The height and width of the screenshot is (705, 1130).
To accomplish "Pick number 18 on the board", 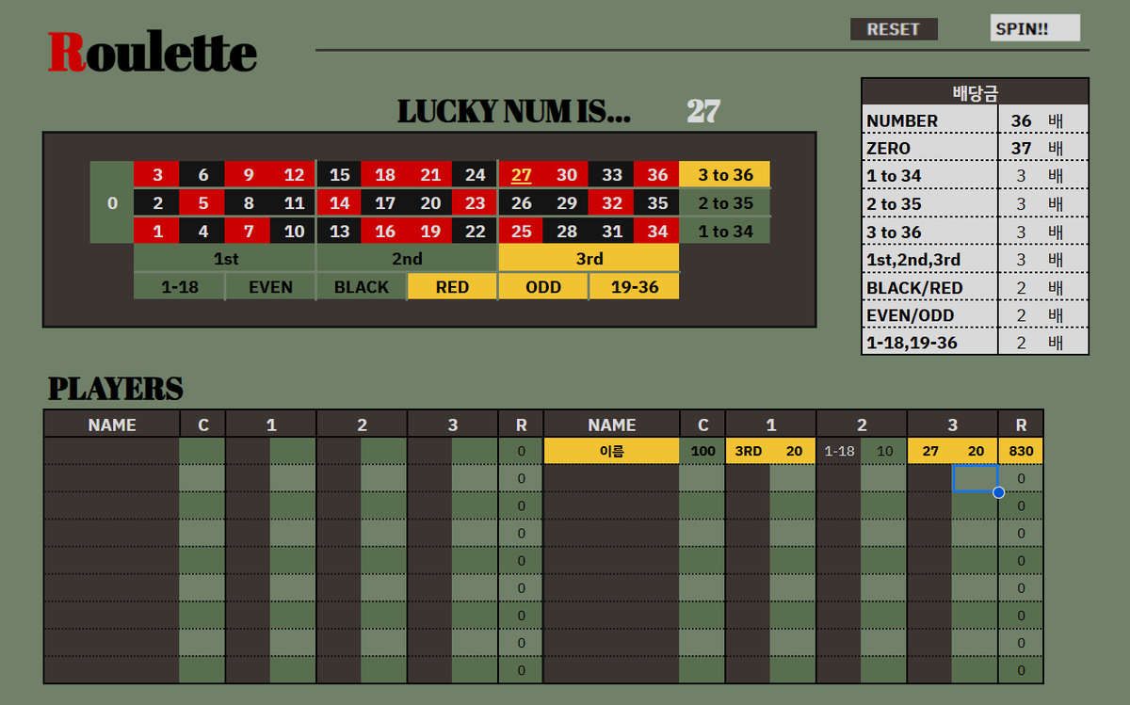I will [384, 175].
